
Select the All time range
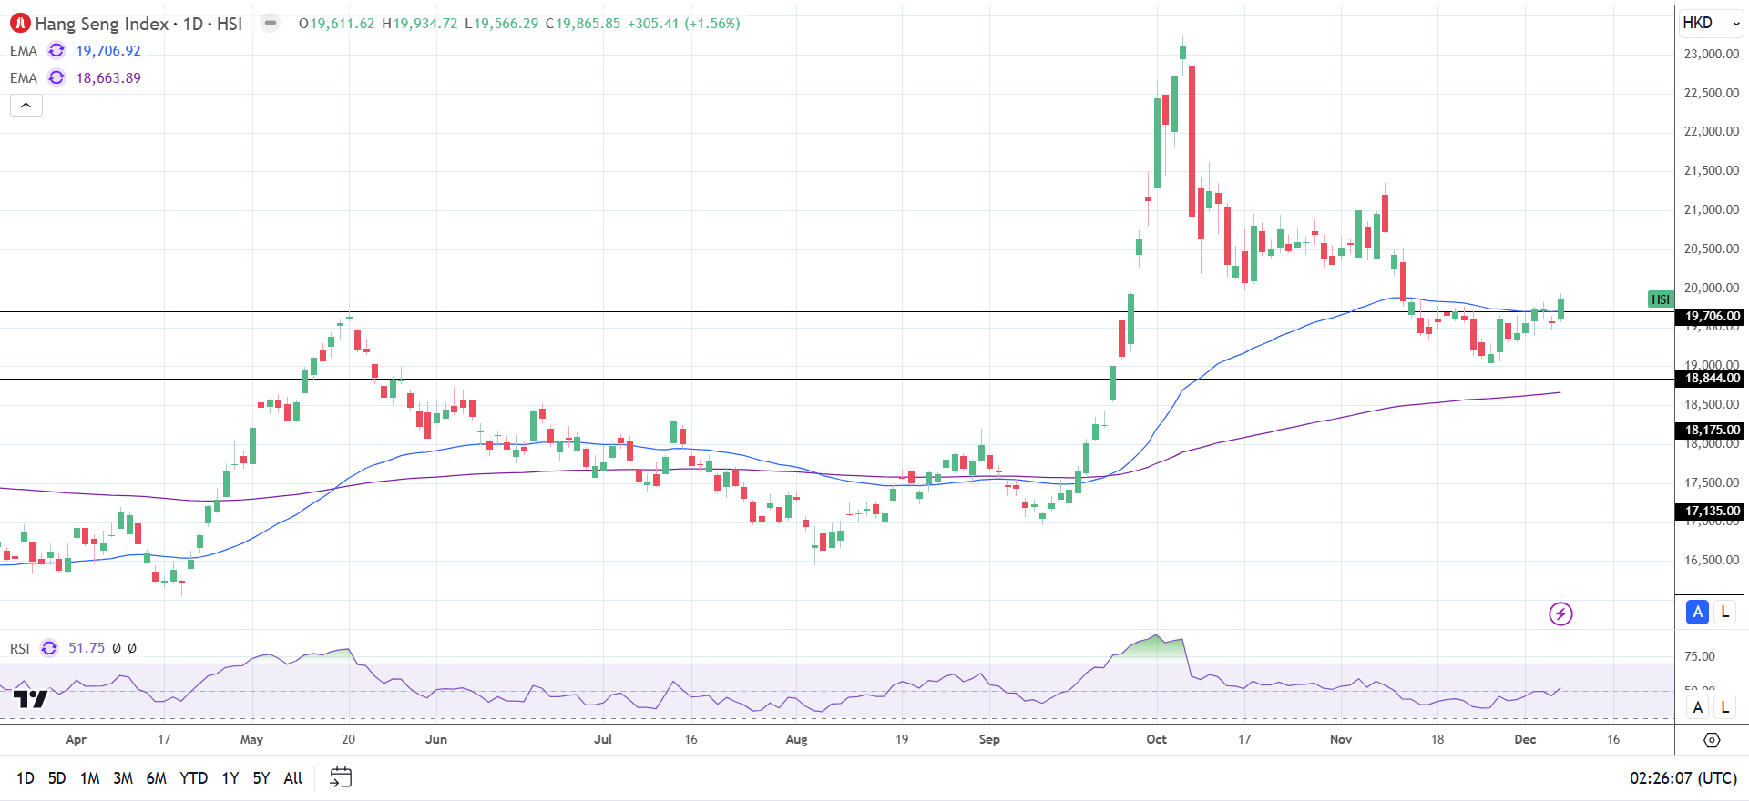tap(293, 778)
